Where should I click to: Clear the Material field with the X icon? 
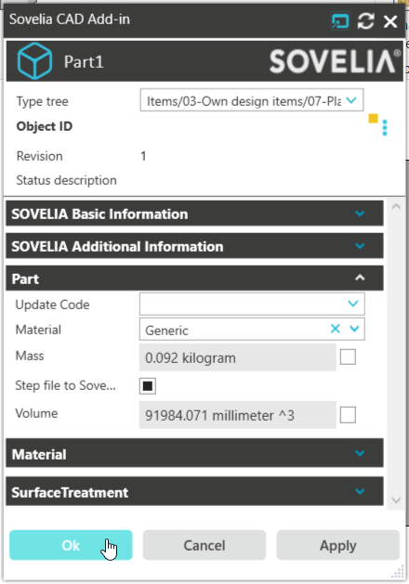[x=336, y=329]
